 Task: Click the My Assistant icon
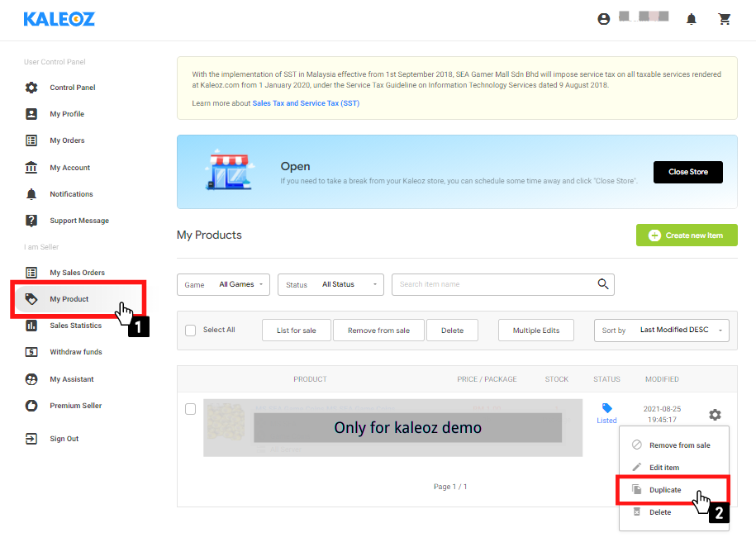(x=31, y=379)
